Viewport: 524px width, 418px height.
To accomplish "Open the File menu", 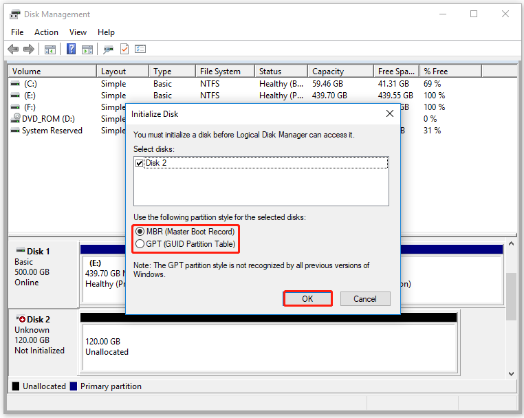I will click(x=17, y=32).
